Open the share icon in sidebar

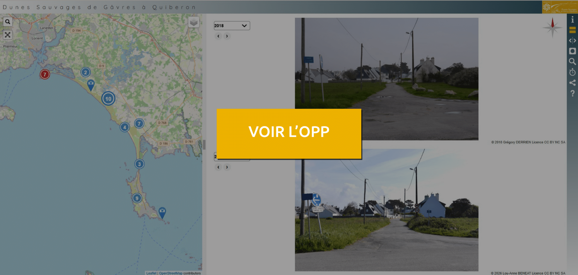[x=572, y=83]
